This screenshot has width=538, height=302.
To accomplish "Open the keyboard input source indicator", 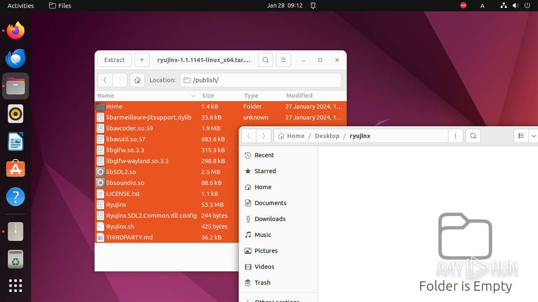I will tap(483, 5).
